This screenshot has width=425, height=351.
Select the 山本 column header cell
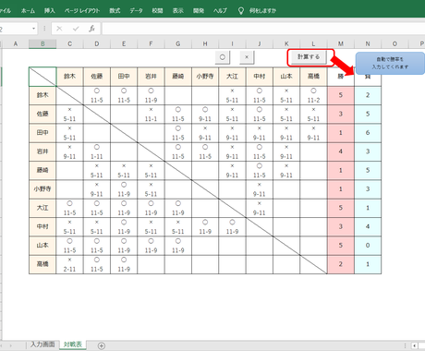[x=286, y=77]
